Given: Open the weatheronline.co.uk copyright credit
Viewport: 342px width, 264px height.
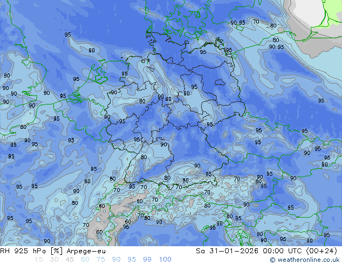Looking at the screenshot, I should [x=304, y=260].
